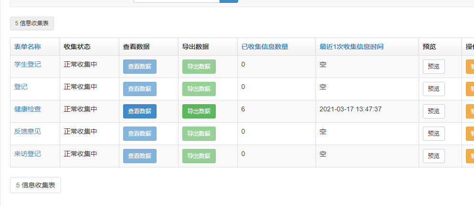Viewport: 474px width, 206px height.
Task: Click the 查看数据 column header
Action: (x=137, y=47)
